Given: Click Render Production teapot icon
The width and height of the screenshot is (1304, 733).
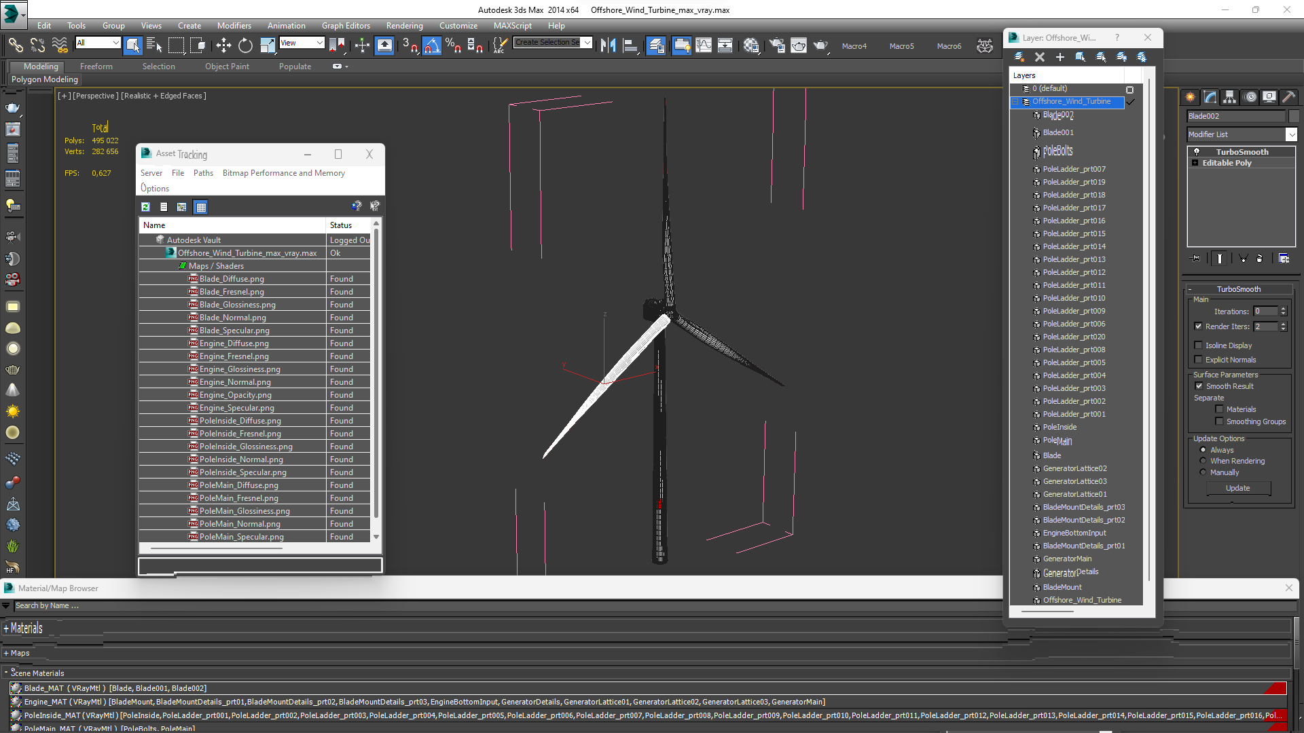Looking at the screenshot, I should pyautogui.click(x=820, y=45).
